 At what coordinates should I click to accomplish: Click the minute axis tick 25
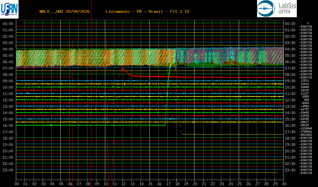pyautogui.click(x=239, y=184)
